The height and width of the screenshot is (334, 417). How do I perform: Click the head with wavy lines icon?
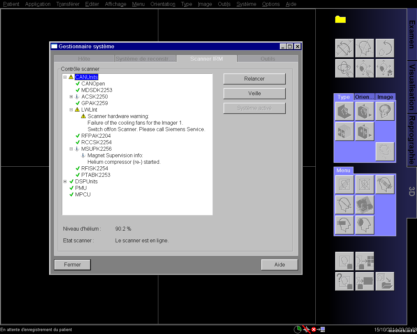tap(385, 184)
